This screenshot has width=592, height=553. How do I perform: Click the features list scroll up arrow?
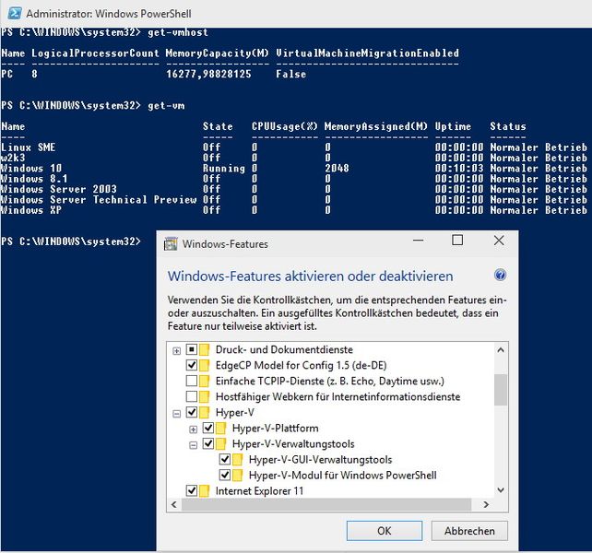(x=501, y=350)
